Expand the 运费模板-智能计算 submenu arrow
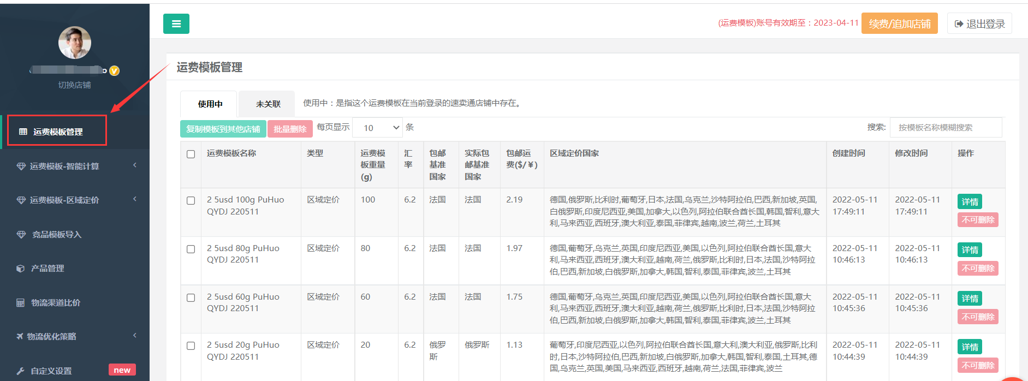Screen dimensions: 1028x381 [x=135, y=165]
